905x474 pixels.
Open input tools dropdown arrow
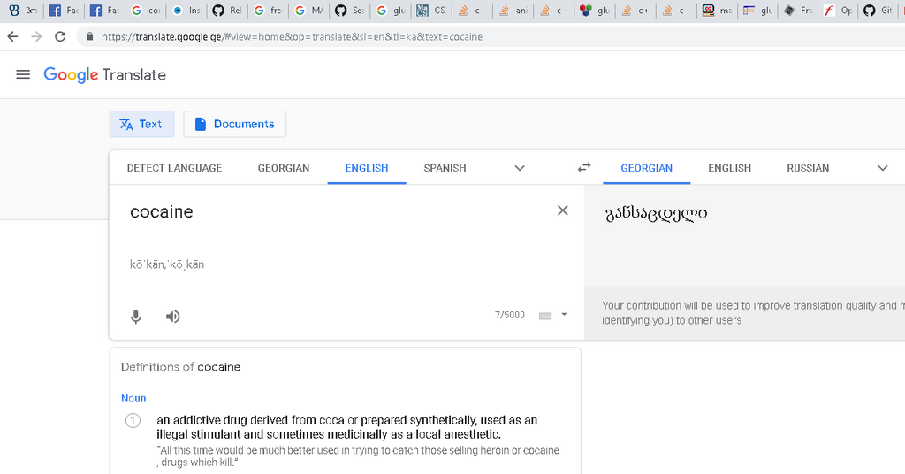click(564, 315)
